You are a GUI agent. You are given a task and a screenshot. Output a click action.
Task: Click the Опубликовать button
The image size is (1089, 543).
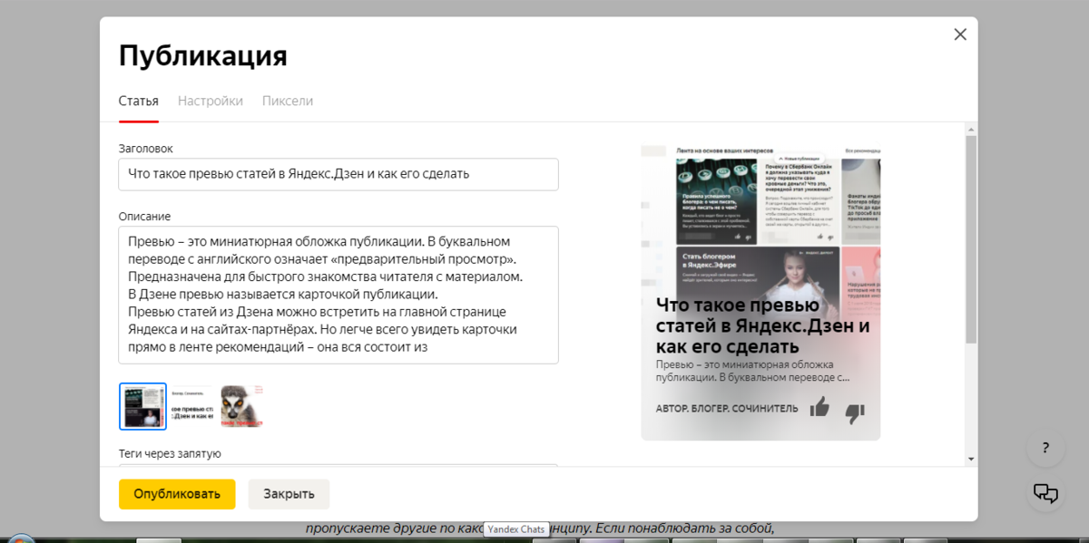click(177, 494)
